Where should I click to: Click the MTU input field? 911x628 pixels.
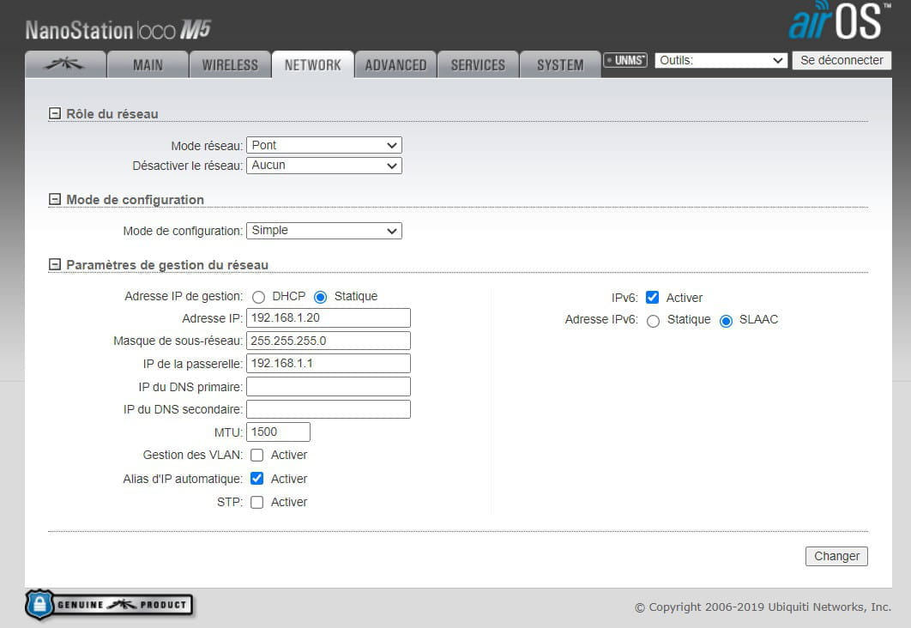(278, 432)
